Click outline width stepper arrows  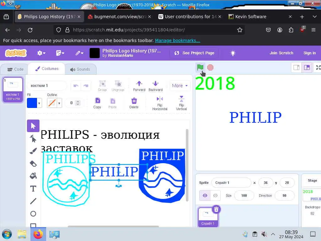pyautogui.click(x=78, y=103)
